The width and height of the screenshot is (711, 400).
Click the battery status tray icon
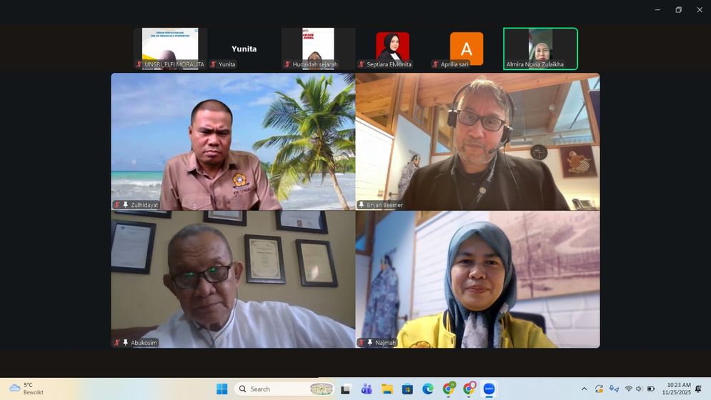point(651,389)
